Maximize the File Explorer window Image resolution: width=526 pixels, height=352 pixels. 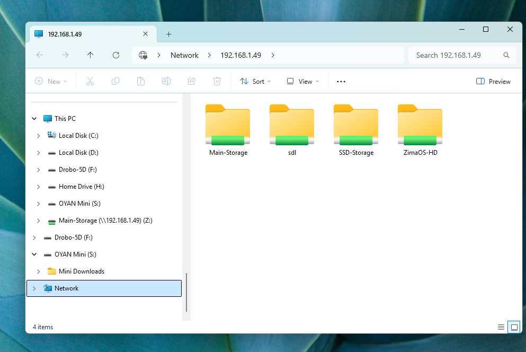(x=485, y=29)
